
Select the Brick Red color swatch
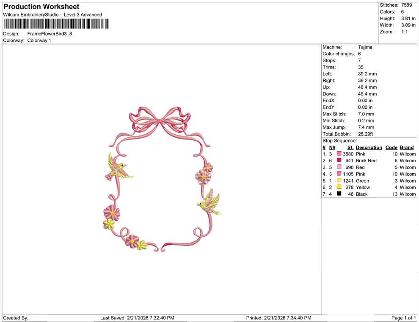(x=339, y=161)
